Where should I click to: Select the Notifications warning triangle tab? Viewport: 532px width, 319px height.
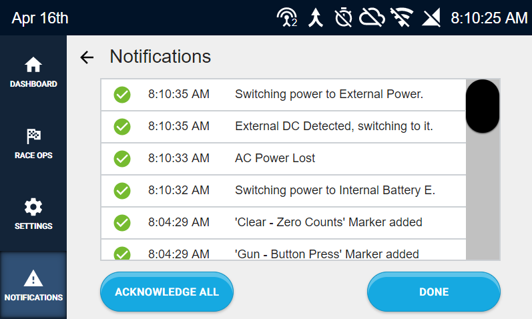(x=33, y=285)
